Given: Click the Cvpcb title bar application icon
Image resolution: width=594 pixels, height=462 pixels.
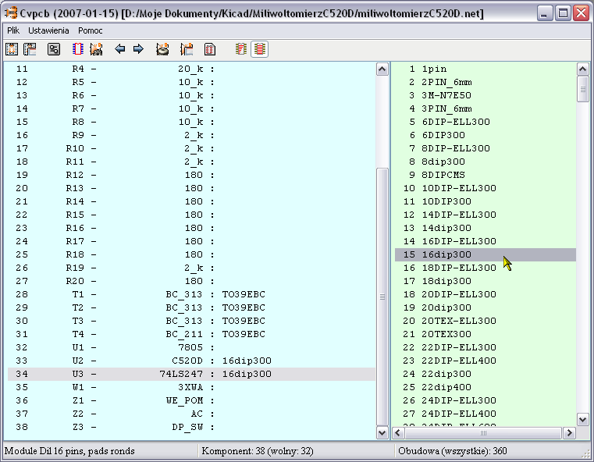Looking at the screenshot, I should coord(11,13).
